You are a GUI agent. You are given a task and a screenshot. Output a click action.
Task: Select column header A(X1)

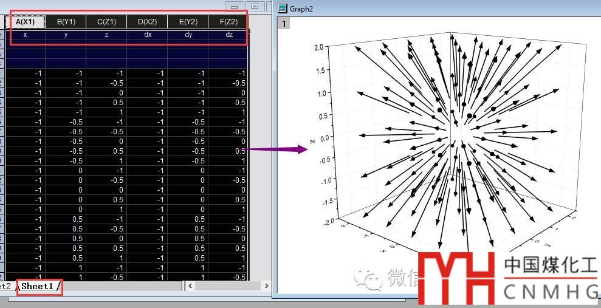(x=26, y=22)
